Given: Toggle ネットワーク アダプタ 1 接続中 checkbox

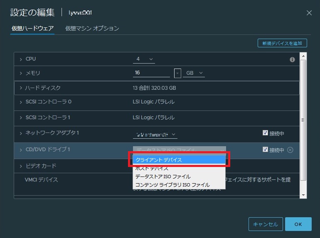Looking at the screenshot, I should tap(265, 133).
